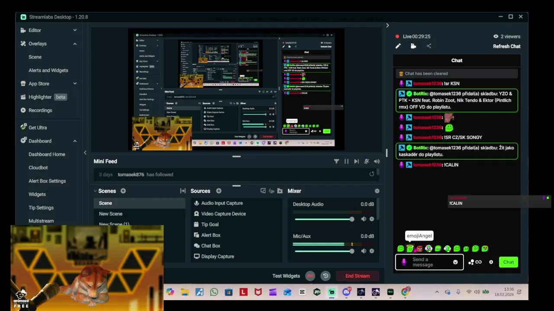Add a source folder
This screenshot has width=554, height=311.
coord(280,191)
